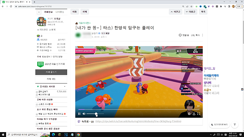Open the post's three-dot more menu
This screenshot has width=244, height=137.
[203, 35]
